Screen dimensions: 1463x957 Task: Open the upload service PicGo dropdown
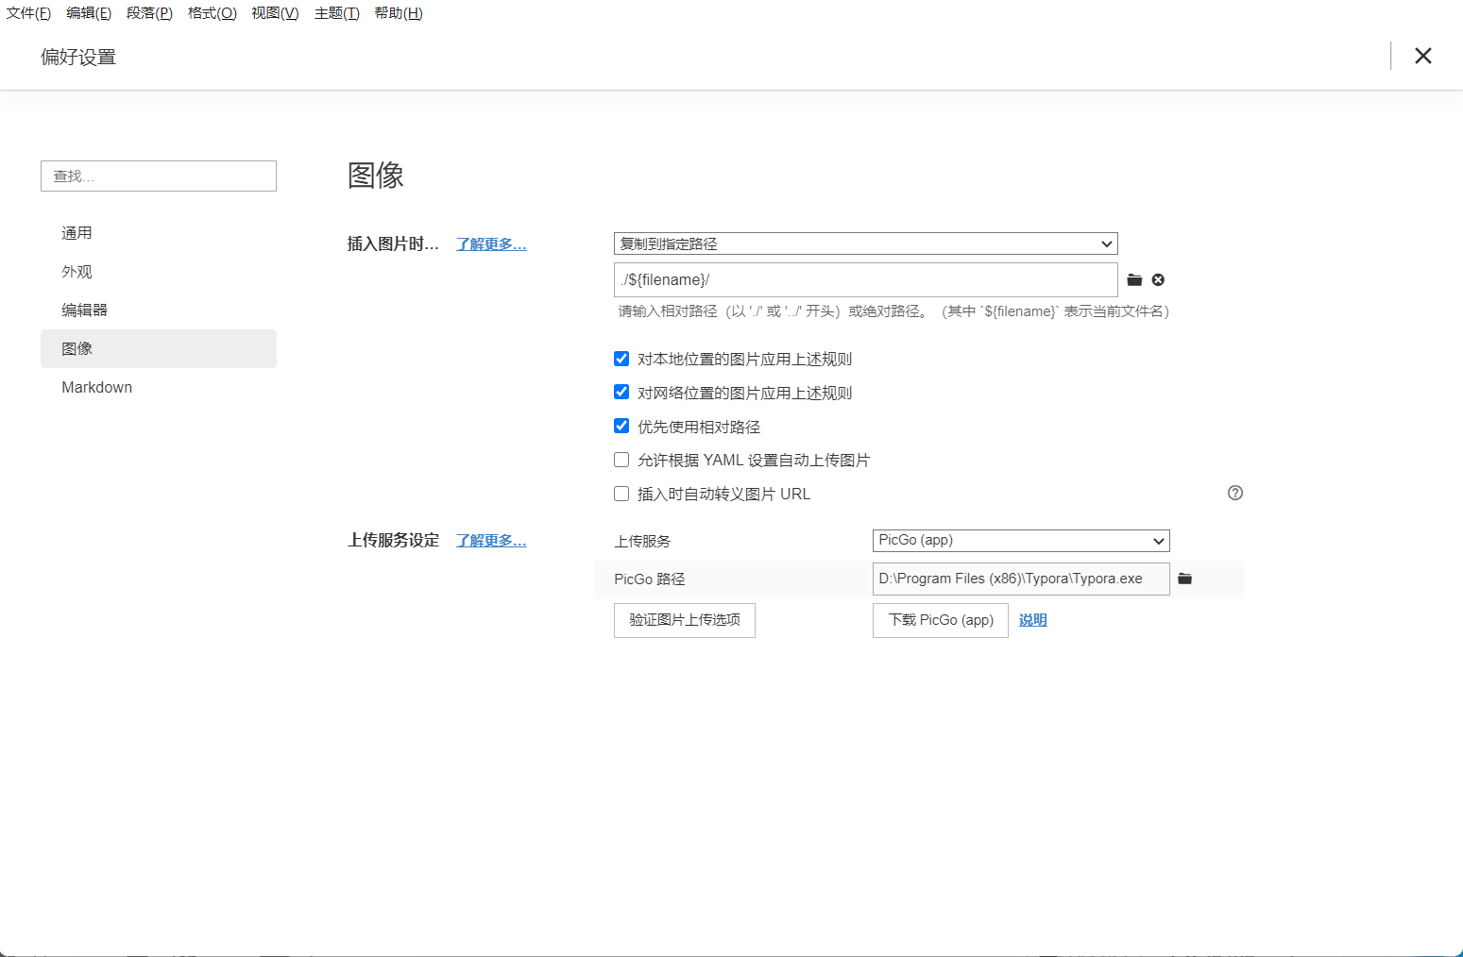1020,541
